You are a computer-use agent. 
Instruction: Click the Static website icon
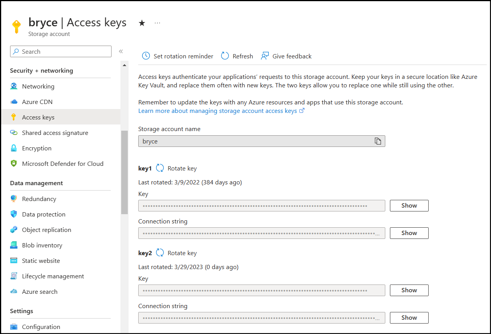[14, 261]
